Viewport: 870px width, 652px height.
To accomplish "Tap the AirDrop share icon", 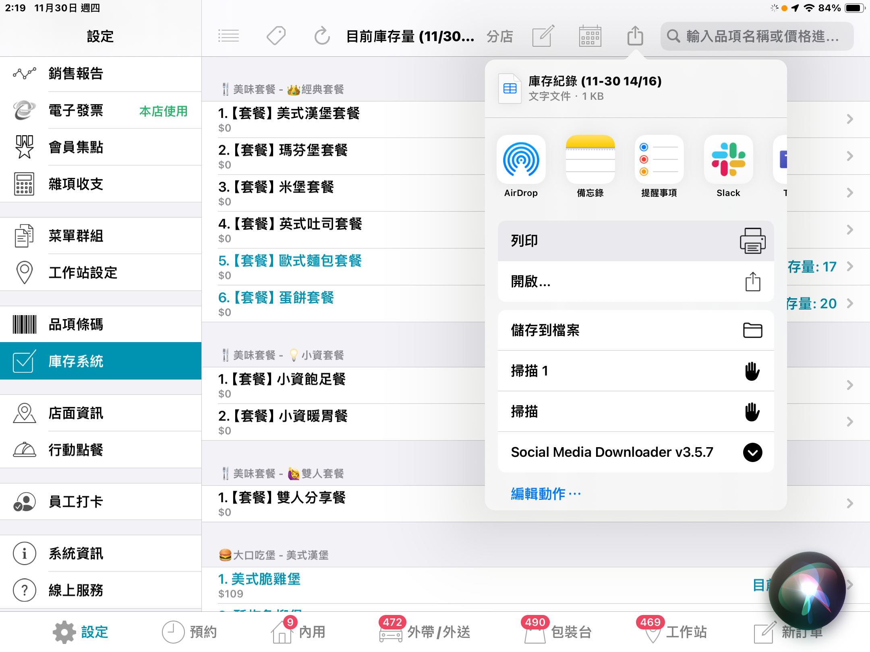I will point(521,160).
